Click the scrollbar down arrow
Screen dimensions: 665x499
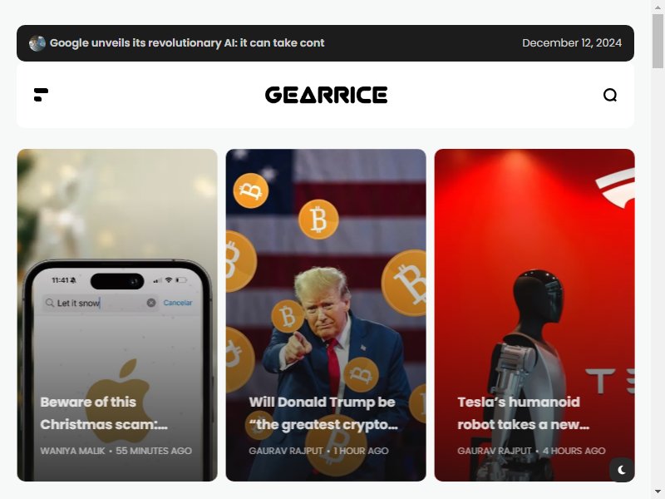pos(658,492)
